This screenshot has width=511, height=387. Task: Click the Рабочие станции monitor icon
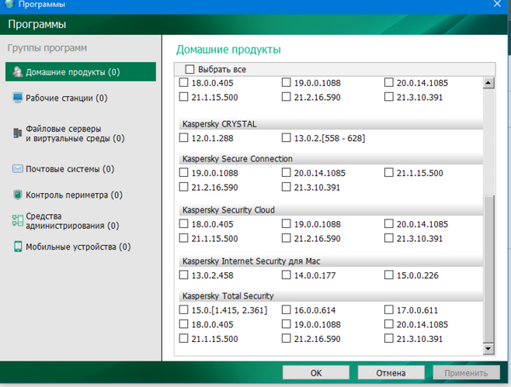click(x=17, y=98)
